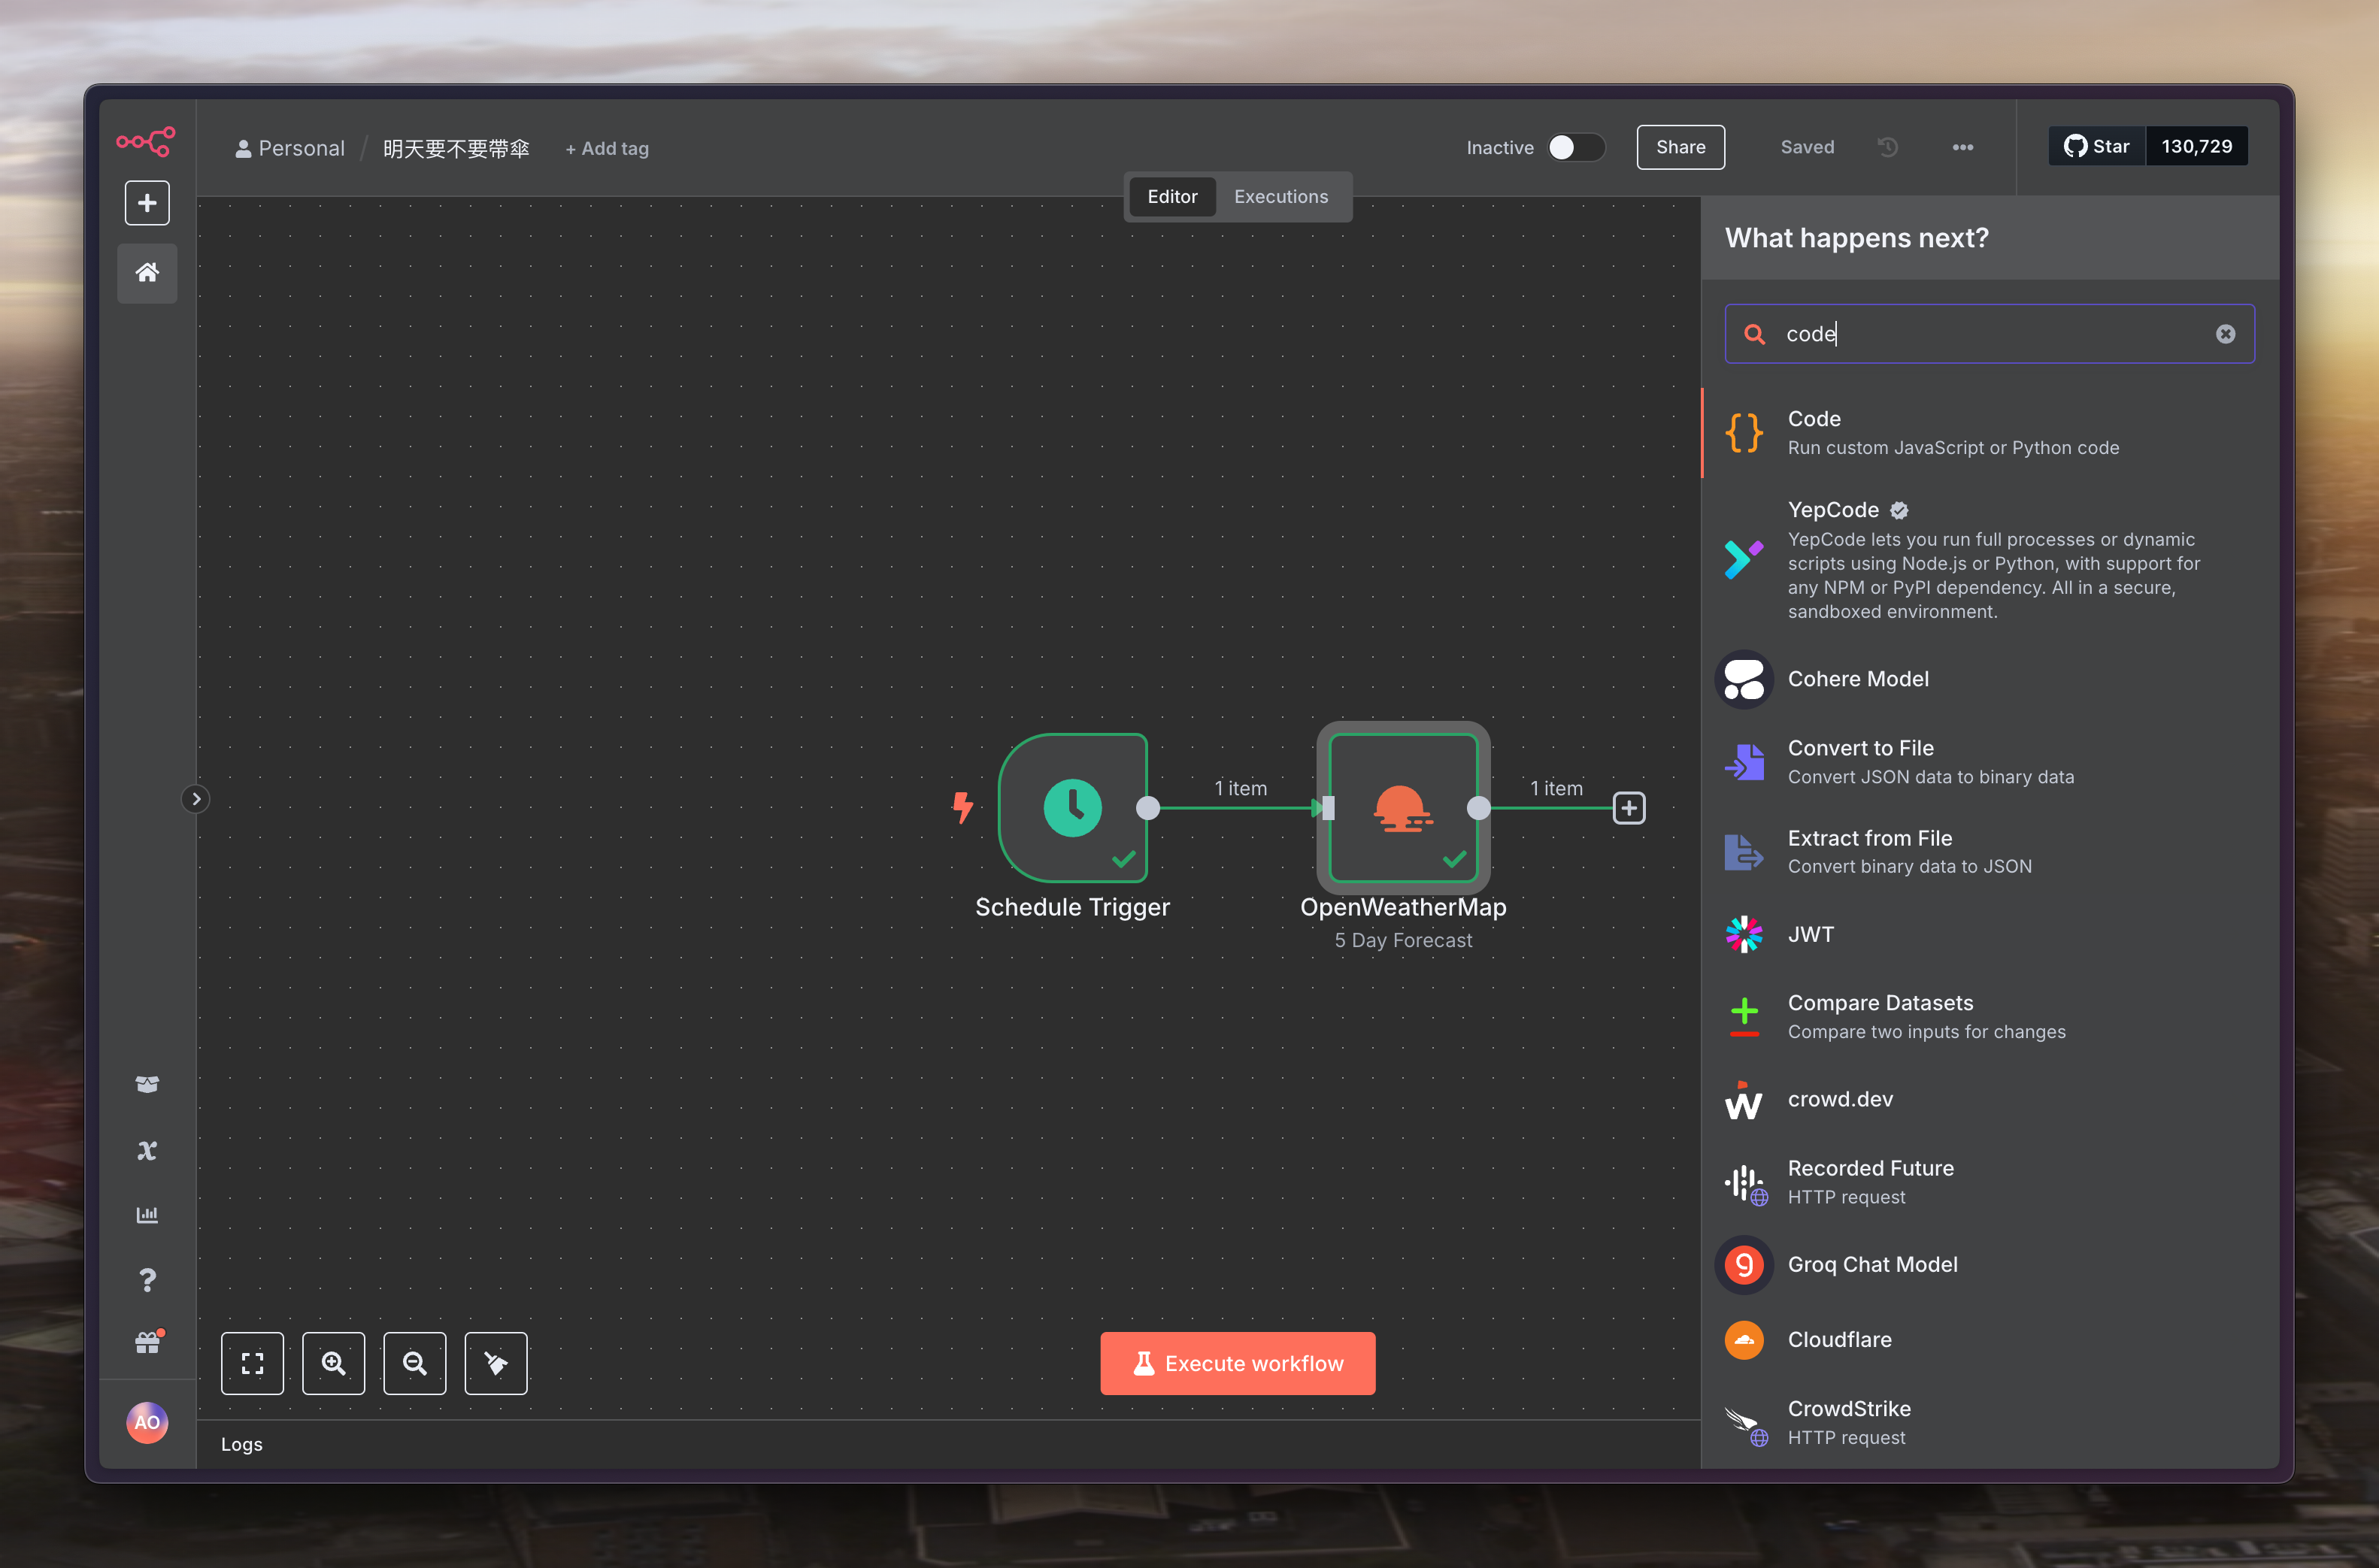This screenshot has height=1568, width=2379.
Task: Open the home overview icon
Action: point(147,272)
